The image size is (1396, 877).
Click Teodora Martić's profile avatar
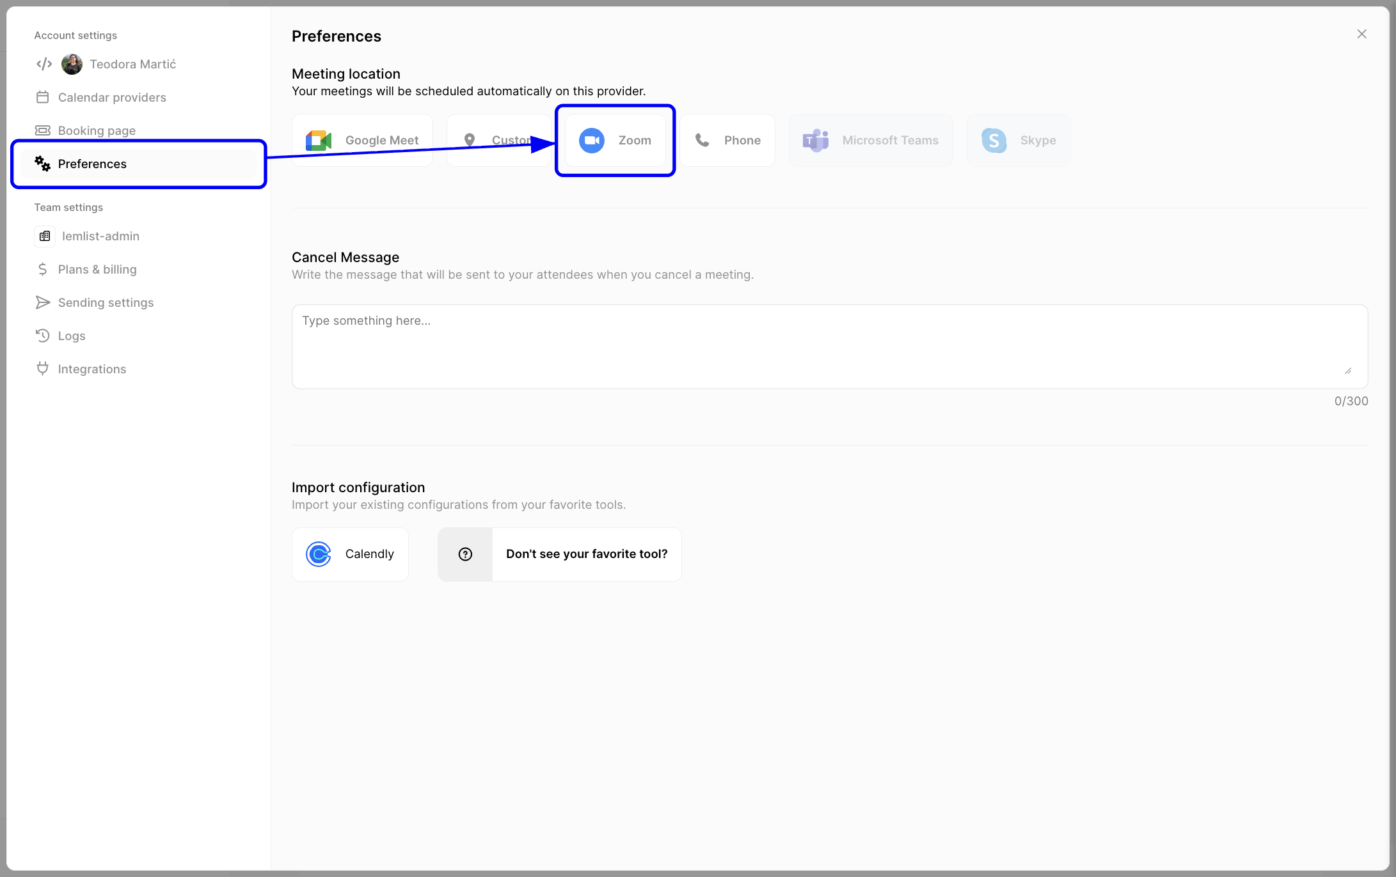point(72,64)
